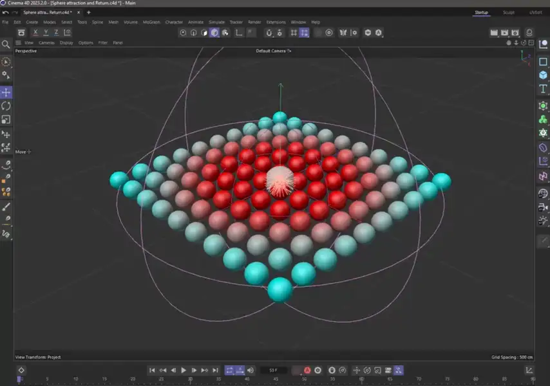Open the viewport Filter dropdown

pyautogui.click(x=103, y=43)
